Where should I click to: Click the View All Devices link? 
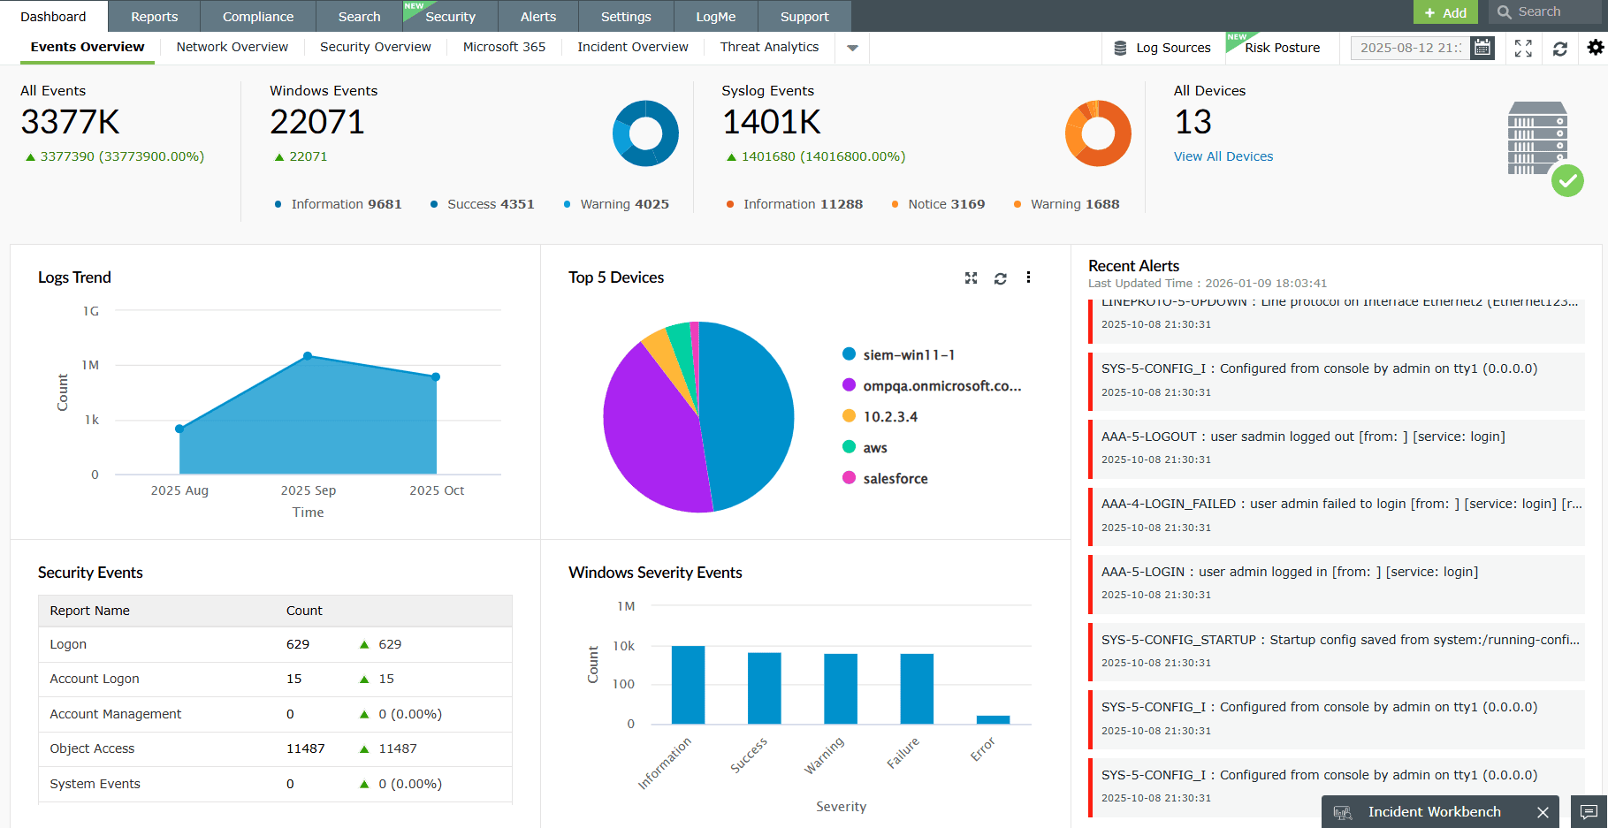1223,156
